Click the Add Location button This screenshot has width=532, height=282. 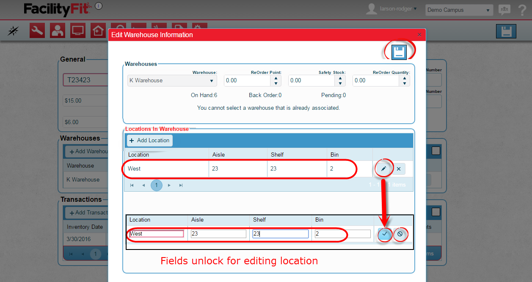coord(149,141)
